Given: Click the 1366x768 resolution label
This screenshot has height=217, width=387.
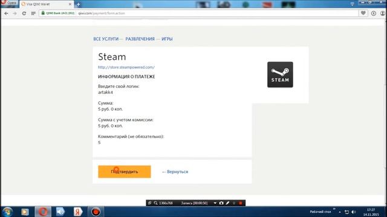Looking at the screenshot, I should click(166, 203).
